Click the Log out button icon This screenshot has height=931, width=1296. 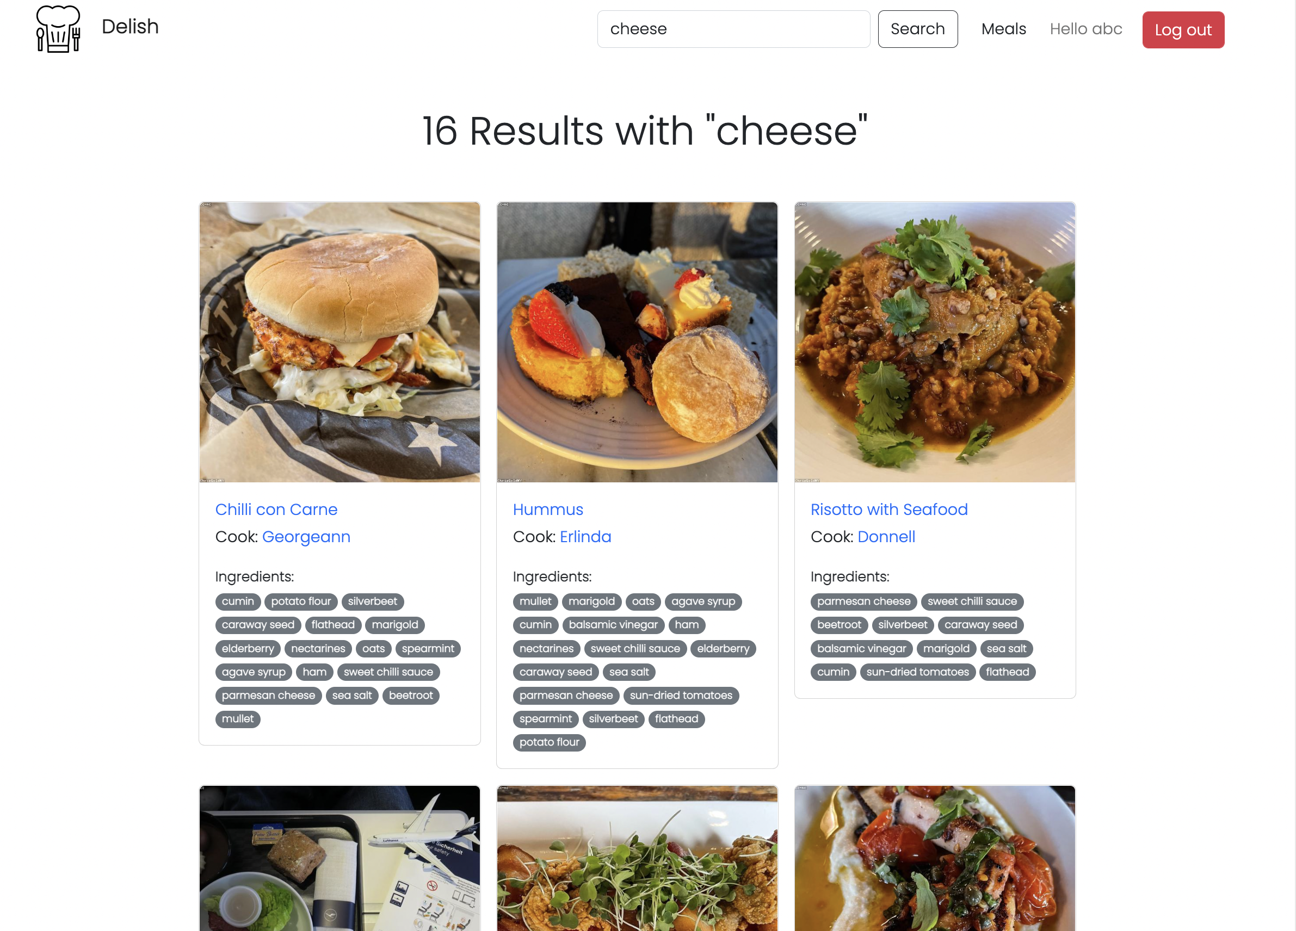pyautogui.click(x=1184, y=29)
